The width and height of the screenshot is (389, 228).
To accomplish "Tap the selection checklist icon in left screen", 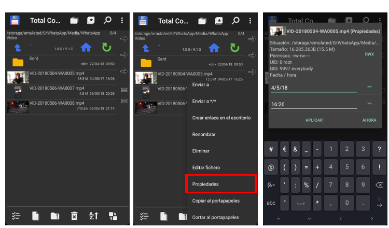I will pos(16,216).
